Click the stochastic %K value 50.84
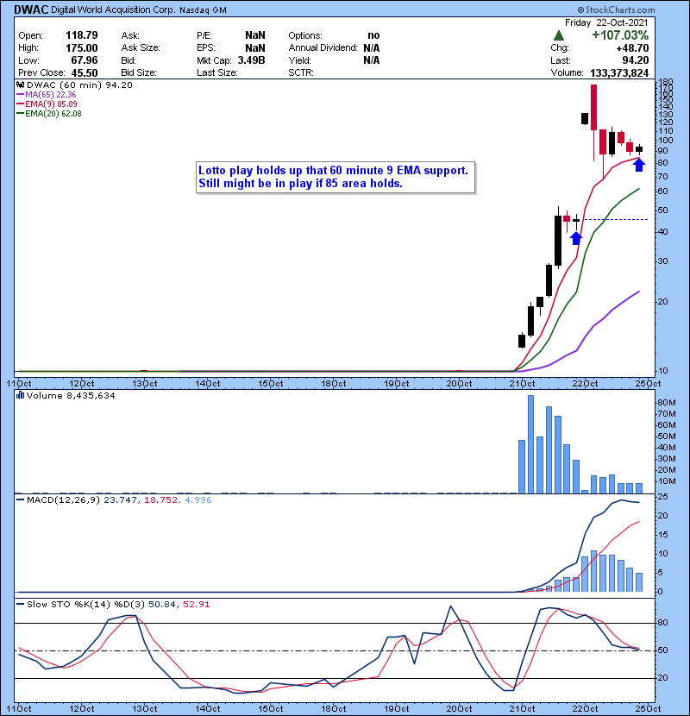Screen dimensions: 690x716 (x=161, y=605)
